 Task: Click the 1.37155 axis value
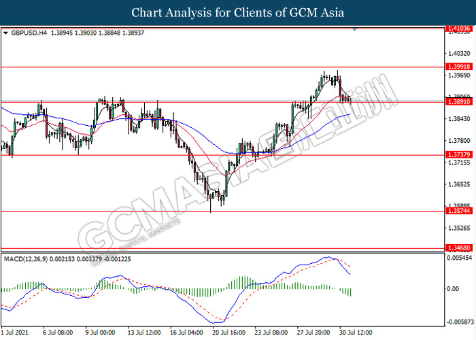pyautogui.click(x=459, y=163)
